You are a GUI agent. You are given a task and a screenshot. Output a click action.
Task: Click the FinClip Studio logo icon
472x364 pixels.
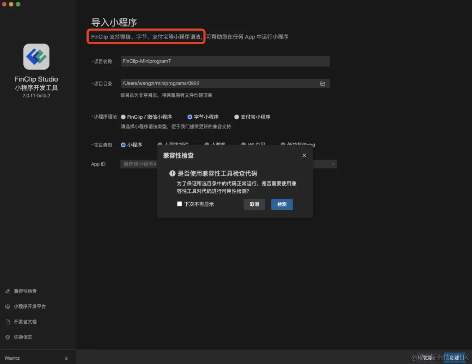(x=36, y=56)
